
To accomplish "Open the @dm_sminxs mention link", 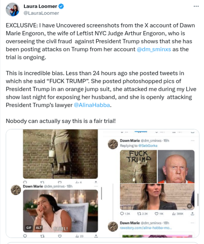I will tap(154, 49).
